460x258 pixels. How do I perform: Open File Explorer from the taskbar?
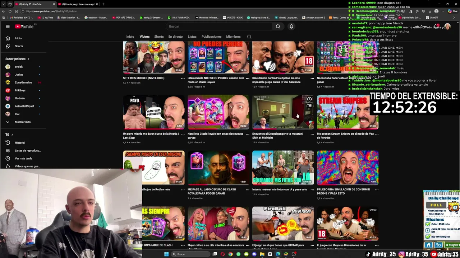coord(262,254)
